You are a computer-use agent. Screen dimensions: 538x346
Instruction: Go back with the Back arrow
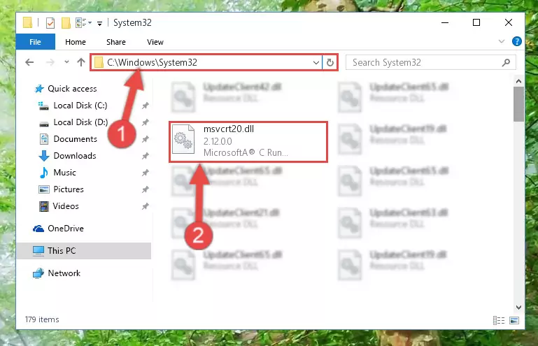coord(30,62)
